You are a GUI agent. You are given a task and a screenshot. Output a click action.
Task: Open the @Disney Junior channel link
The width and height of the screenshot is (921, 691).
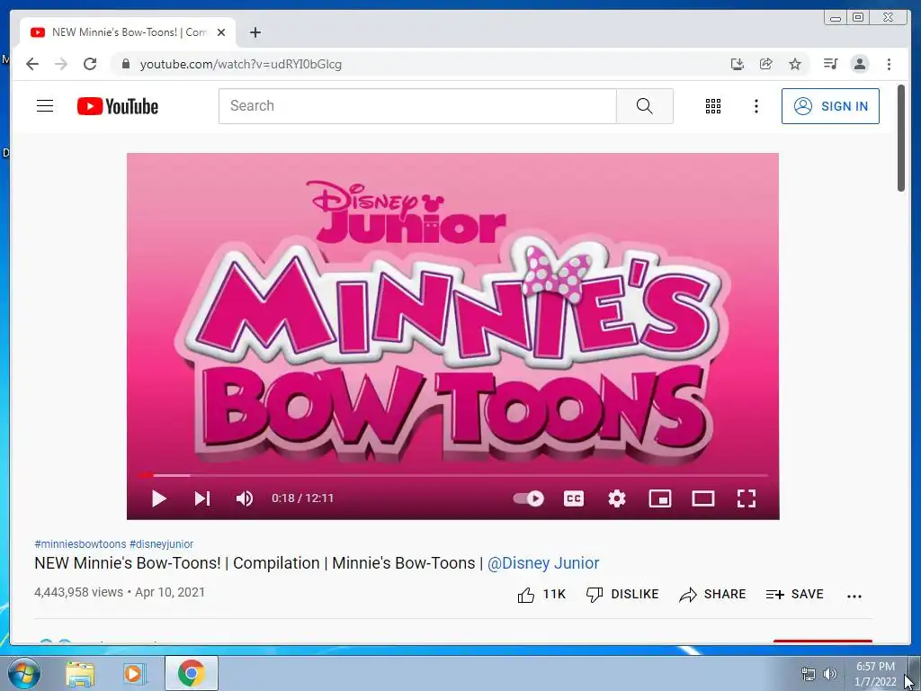[543, 563]
